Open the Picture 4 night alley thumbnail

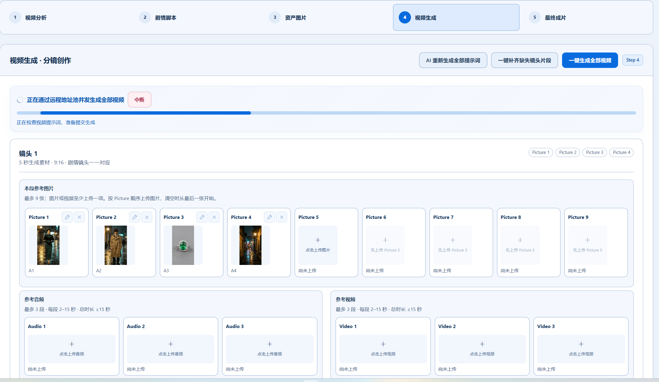(250, 245)
